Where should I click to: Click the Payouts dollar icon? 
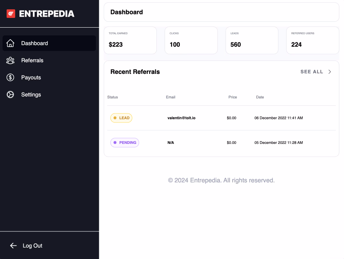11,77
